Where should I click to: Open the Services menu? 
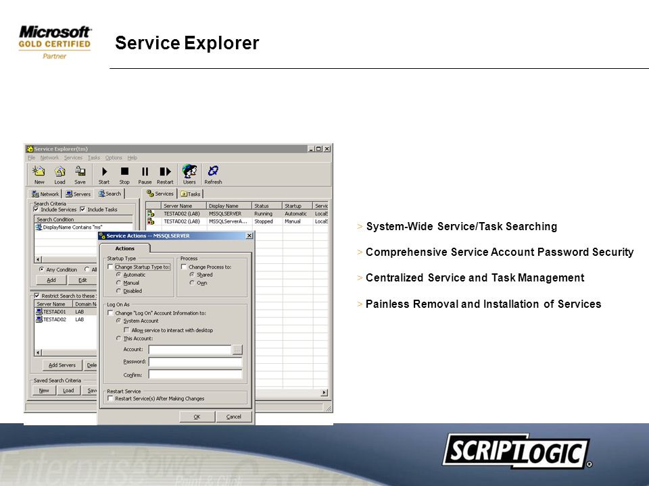[73, 157]
